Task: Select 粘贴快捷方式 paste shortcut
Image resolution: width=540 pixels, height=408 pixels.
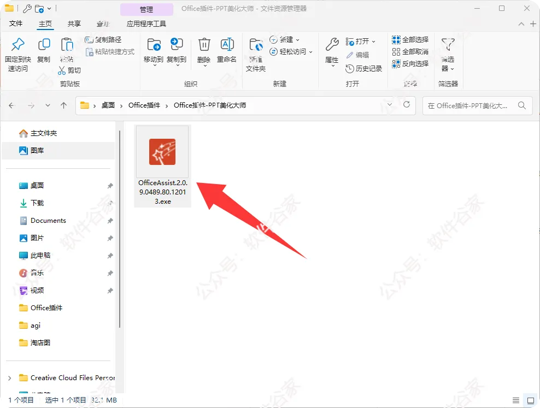Action: 110,51
